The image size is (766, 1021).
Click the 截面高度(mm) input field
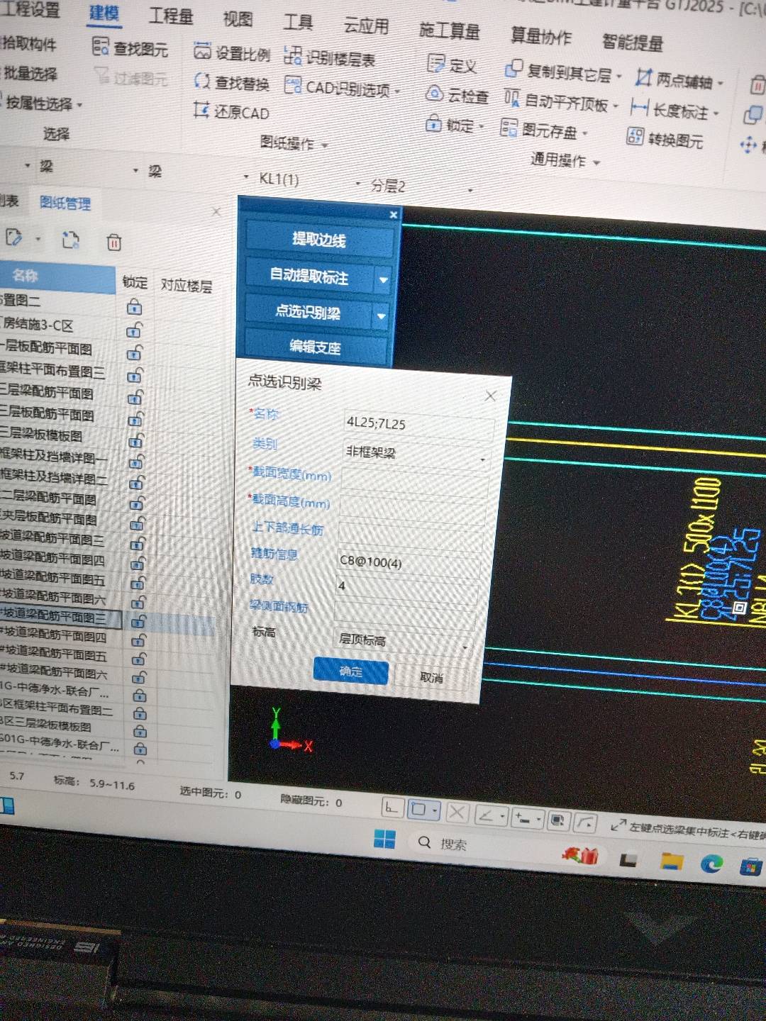413,509
